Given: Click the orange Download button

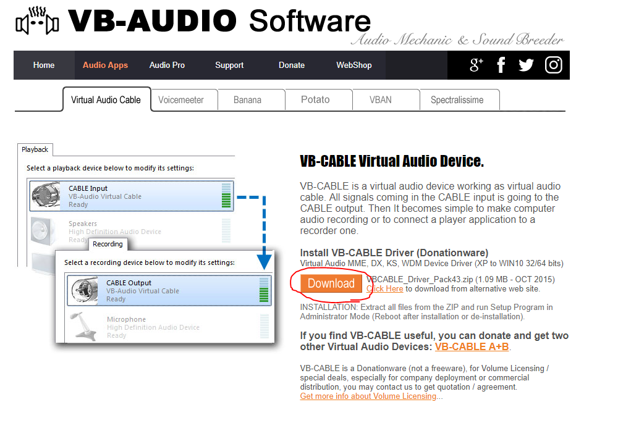Looking at the screenshot, I should pyautogui.click(x=331, y=283).
